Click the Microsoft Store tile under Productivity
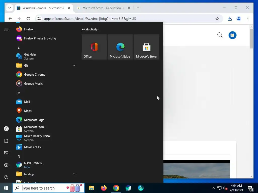Image resolution: width=258 pixels, height=193 pixels. click(x=147, y=47)
